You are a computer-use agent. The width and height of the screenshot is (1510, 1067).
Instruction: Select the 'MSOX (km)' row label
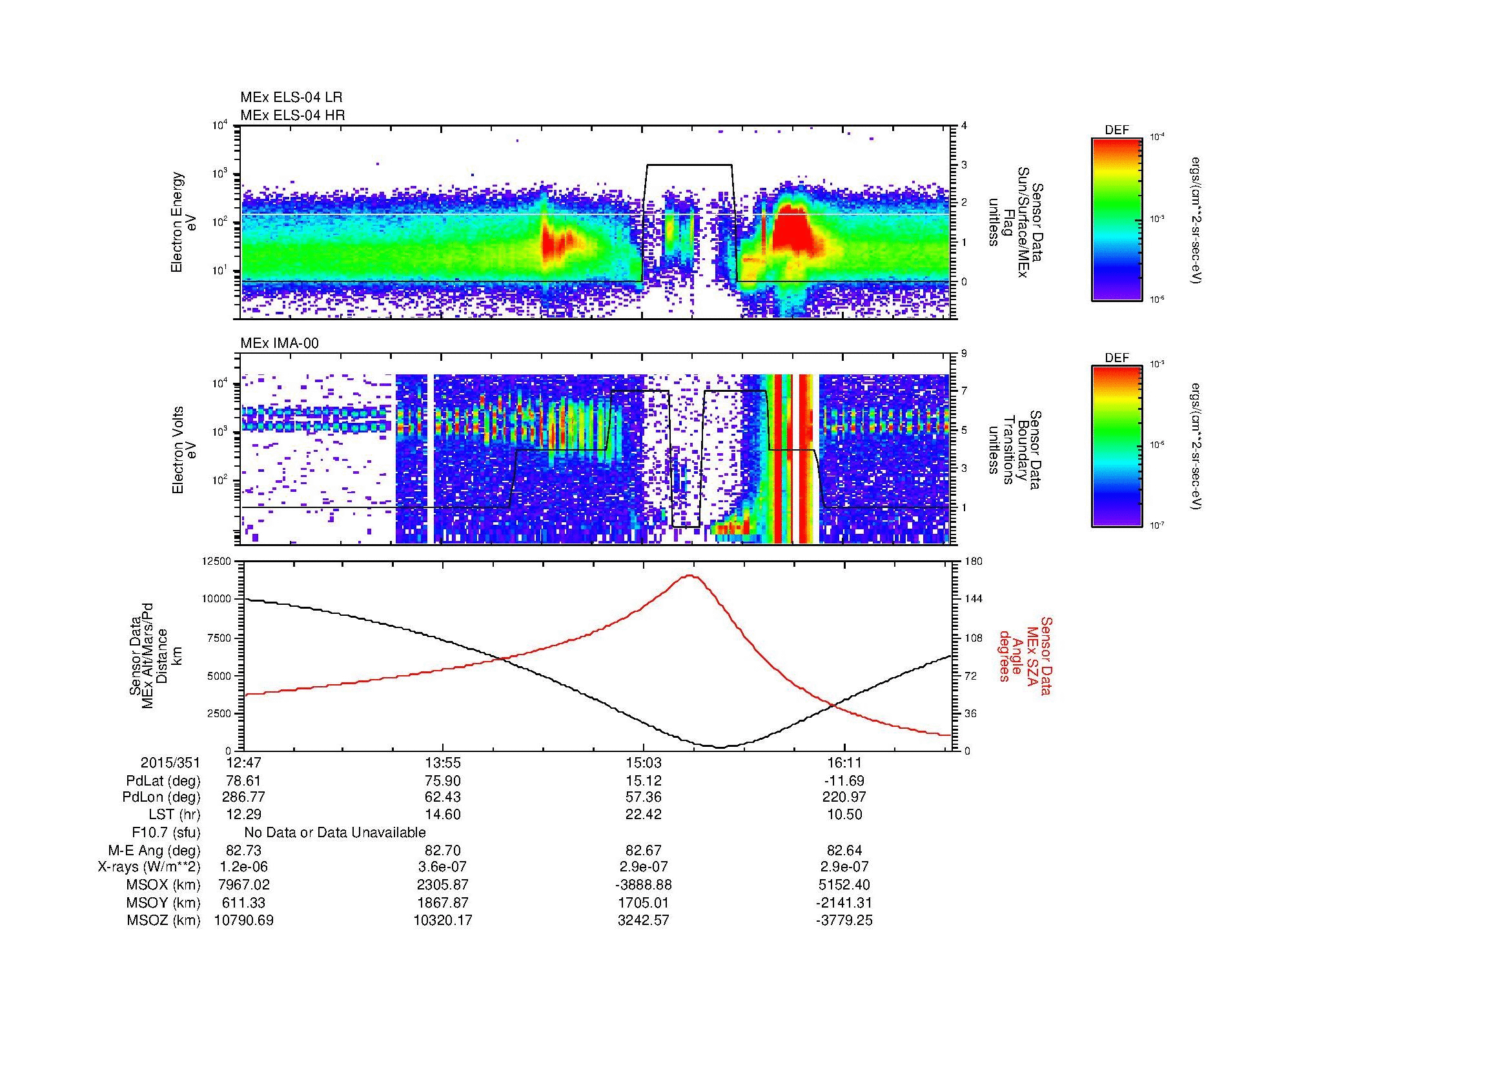(x=164, y=885)
